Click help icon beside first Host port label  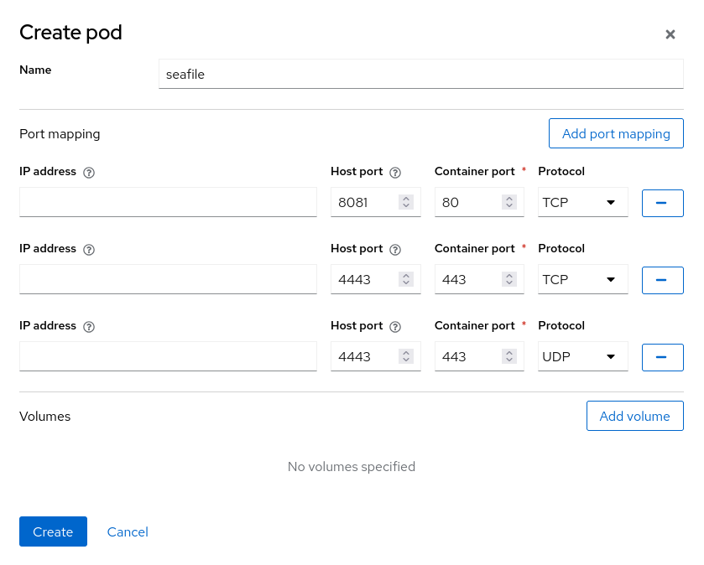pos(395,172)
